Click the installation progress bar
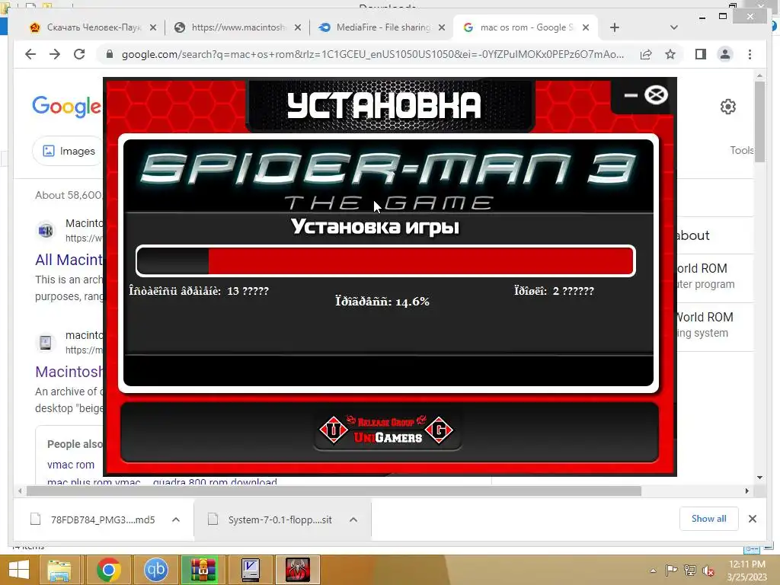The image size is (780, 585). click(385, 261)
